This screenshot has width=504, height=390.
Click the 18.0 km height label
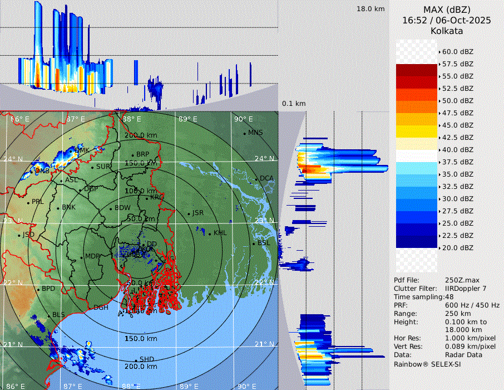point(370,9)
